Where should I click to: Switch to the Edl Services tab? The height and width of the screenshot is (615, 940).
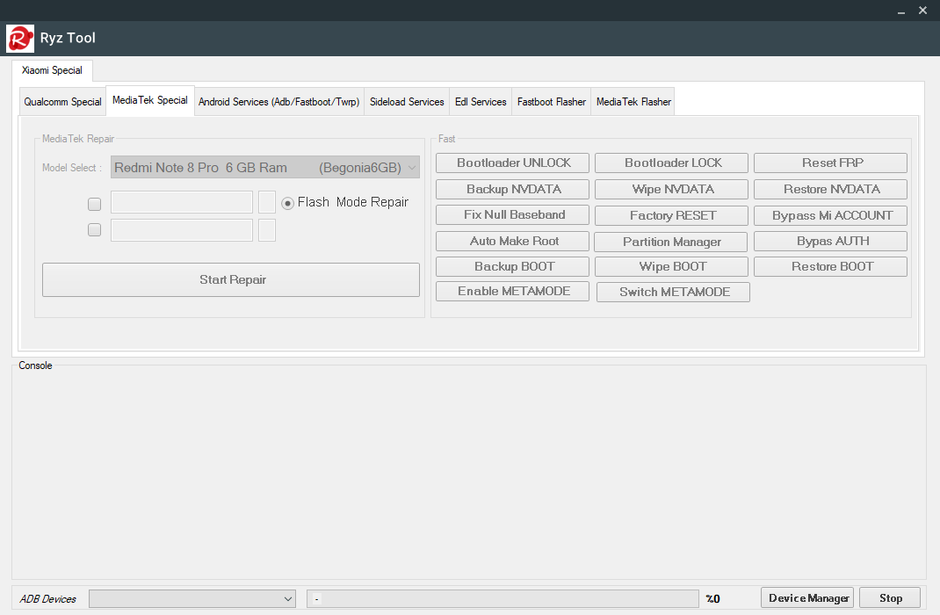coord(480,101)
